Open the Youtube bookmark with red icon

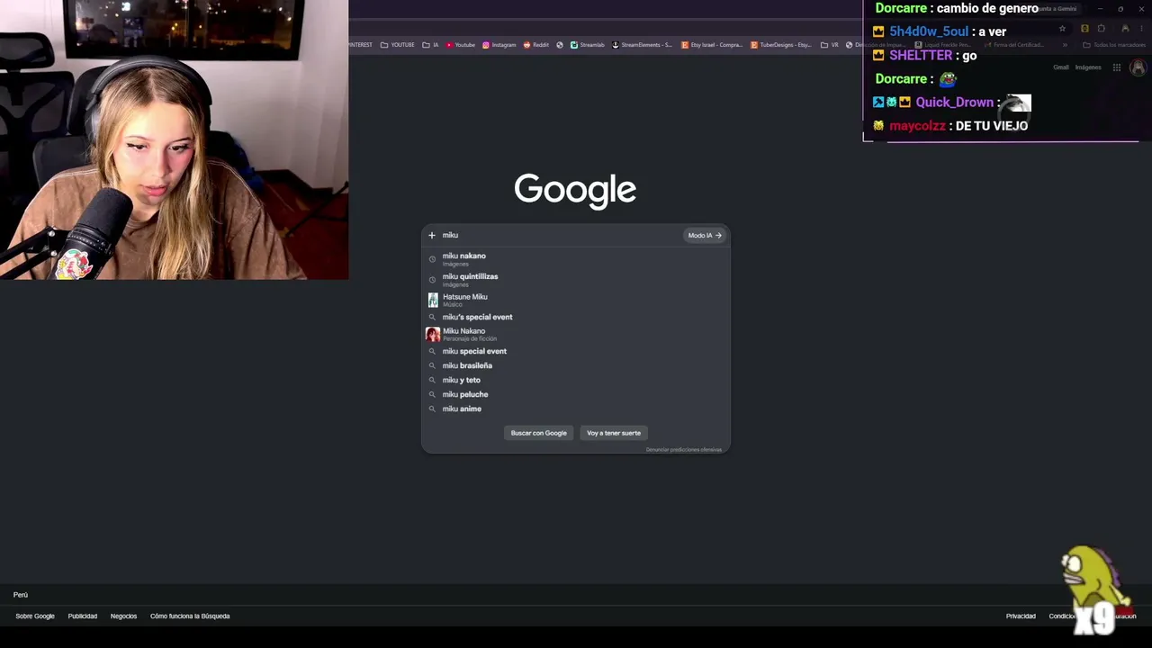(x=461, y=45)
